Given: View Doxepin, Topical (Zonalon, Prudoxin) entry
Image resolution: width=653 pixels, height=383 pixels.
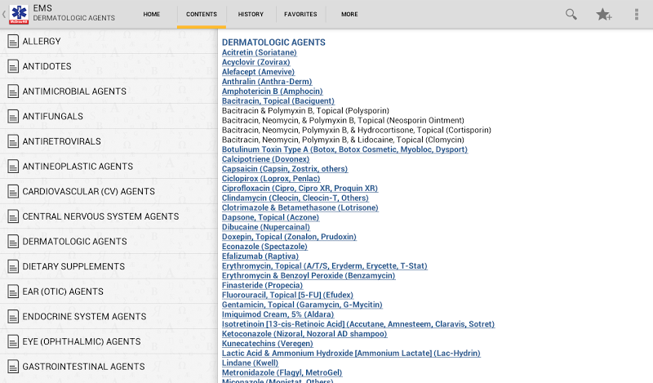Looking at the screenshot, I should tap(289, 237).
